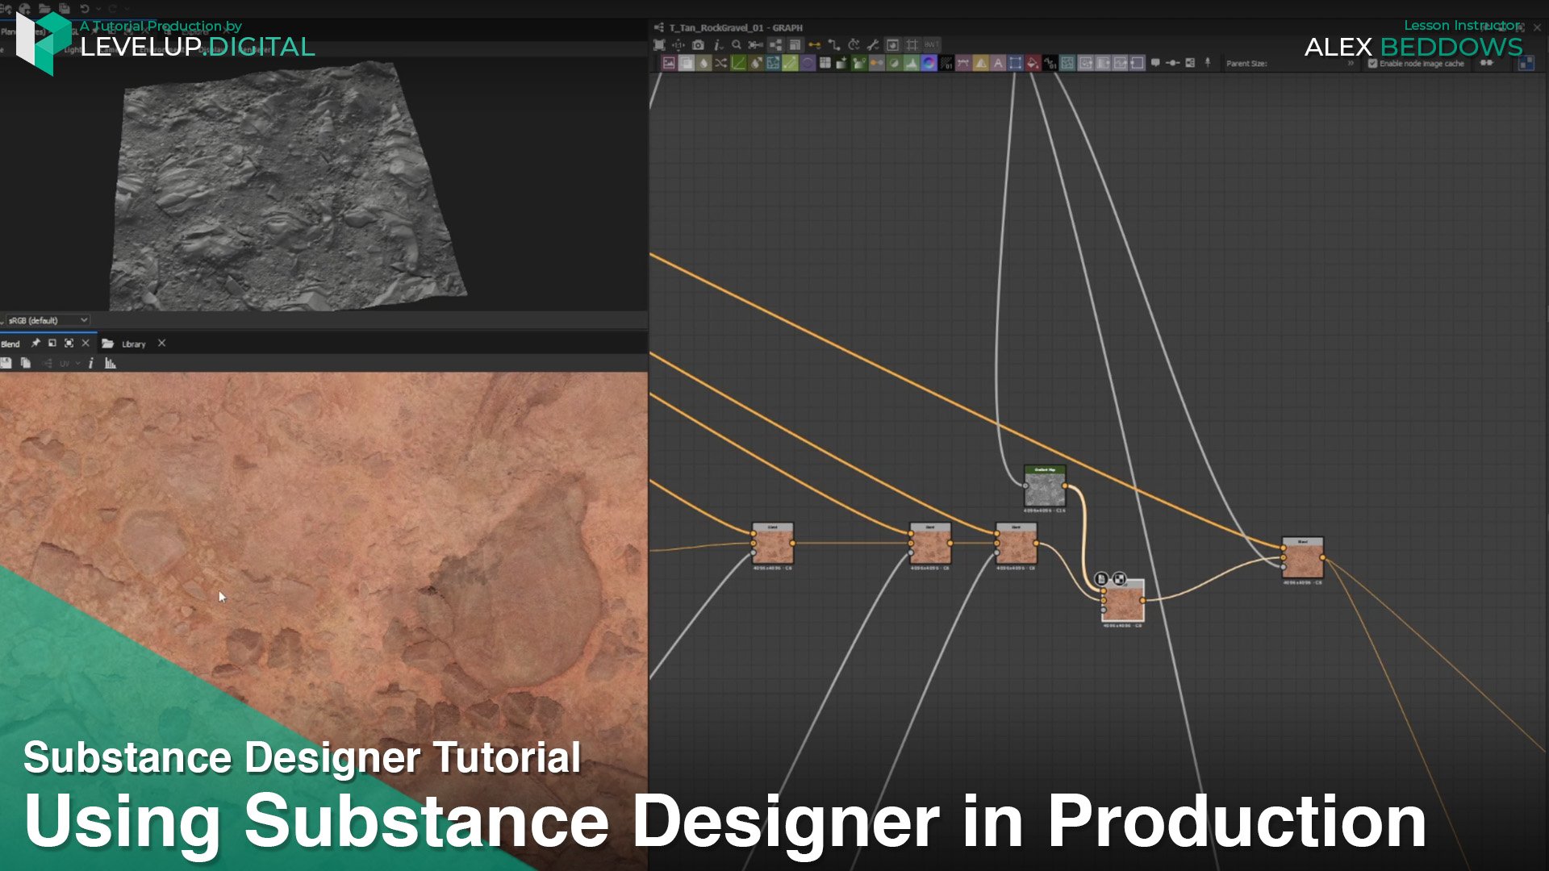The image size is (1549, 871).
Task: Click the histogram icon in 2D view
Action: click(x=111, y=364)
